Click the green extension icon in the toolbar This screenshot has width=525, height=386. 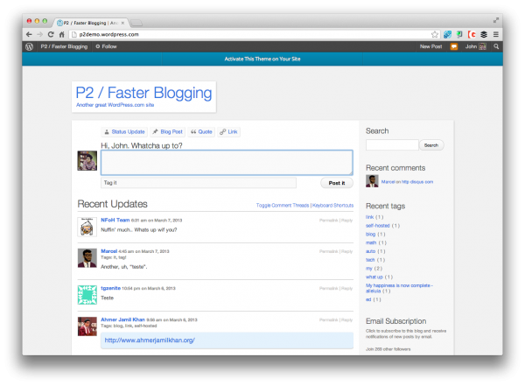(459, 34)
